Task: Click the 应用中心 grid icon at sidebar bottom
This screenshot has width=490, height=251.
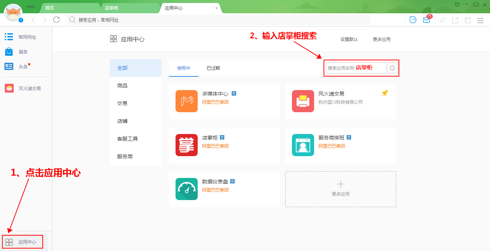Action: pos(9,242)
